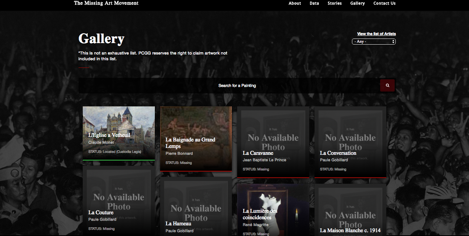Click artist name 'Claude Monet'

(x=101, y=143)
